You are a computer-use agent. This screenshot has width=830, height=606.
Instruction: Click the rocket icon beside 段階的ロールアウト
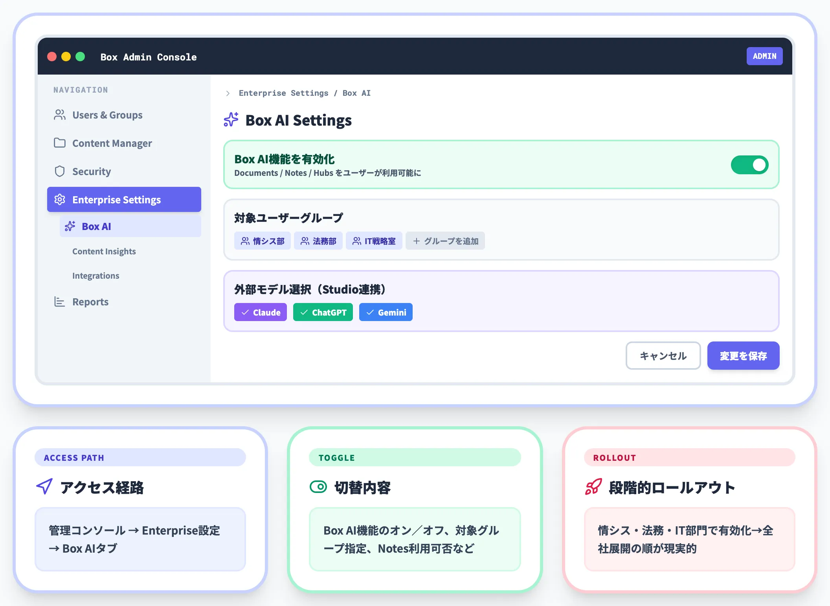593,487
